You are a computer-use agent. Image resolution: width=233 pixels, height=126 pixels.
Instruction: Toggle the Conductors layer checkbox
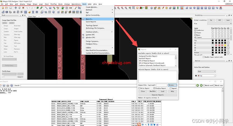(x=196, y=30)
